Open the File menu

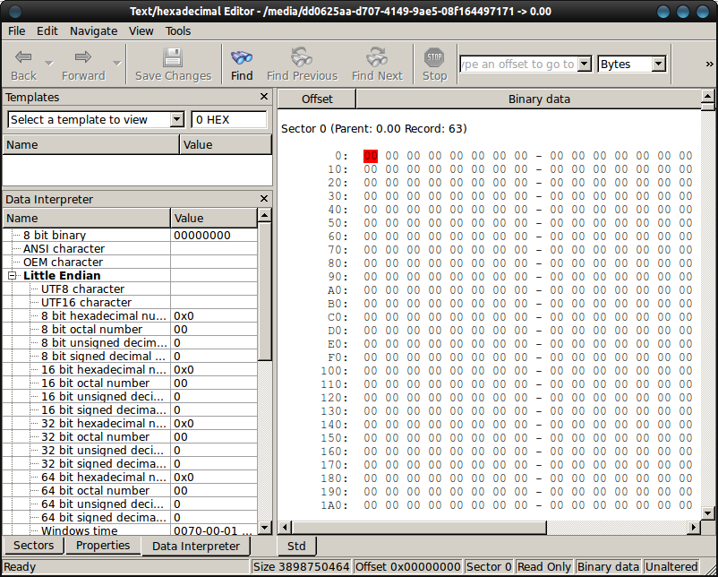pyautogui.click(x=16, y=30)
